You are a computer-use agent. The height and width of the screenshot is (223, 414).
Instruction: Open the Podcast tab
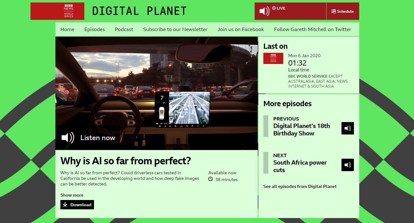[x=124, y=30]
